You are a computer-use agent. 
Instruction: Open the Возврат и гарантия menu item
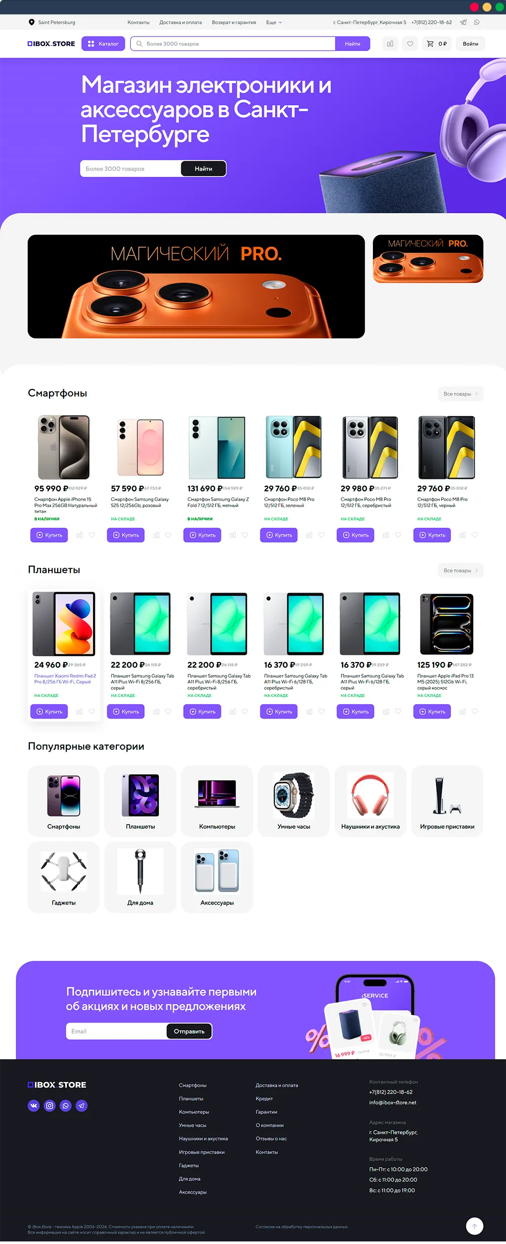[x=234, y=22]
